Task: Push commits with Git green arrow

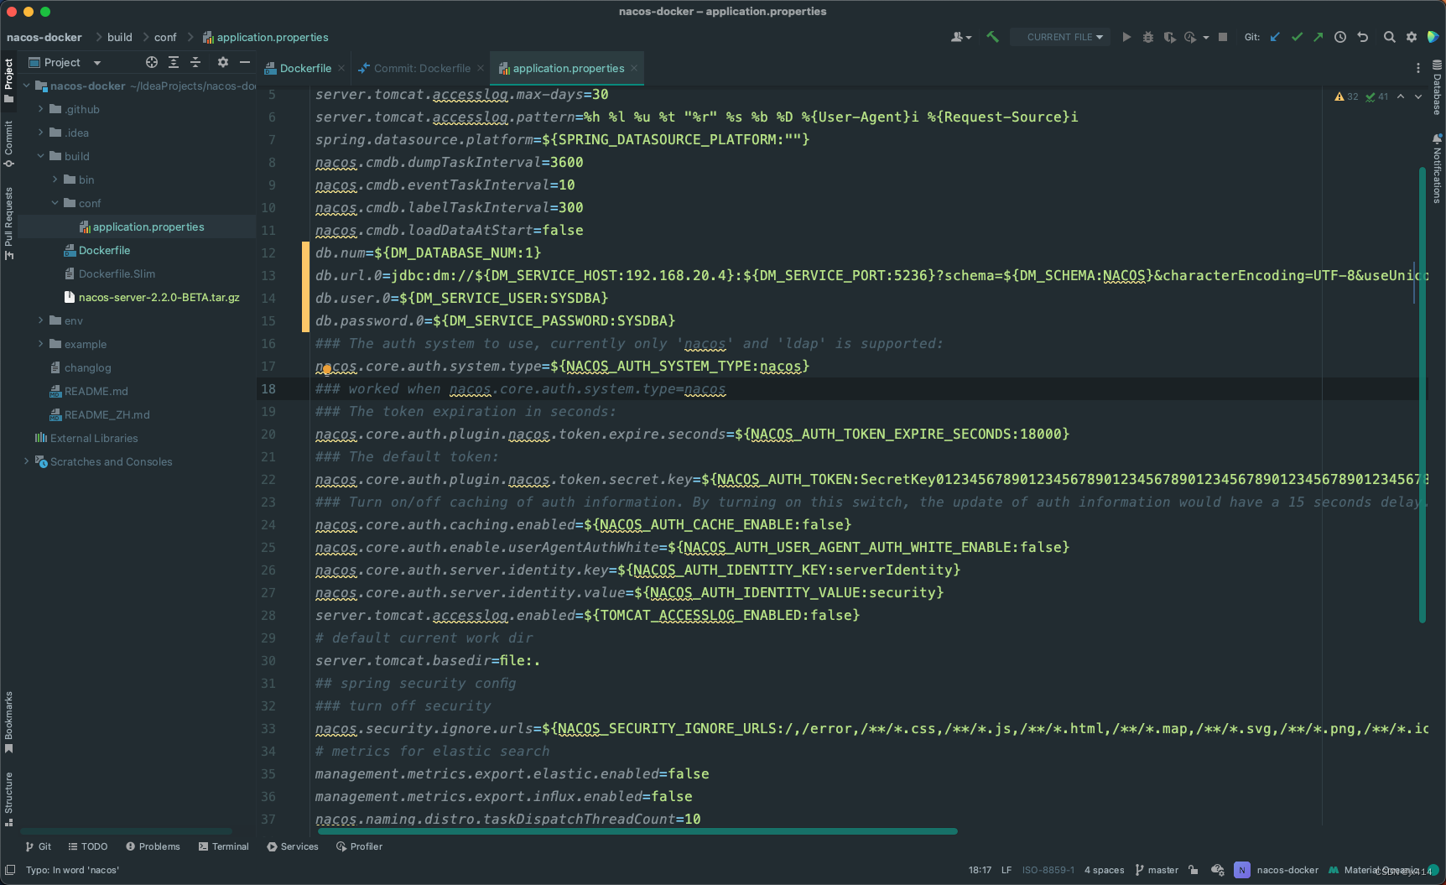Action: pyautogui.click(x=1319, y=37)
